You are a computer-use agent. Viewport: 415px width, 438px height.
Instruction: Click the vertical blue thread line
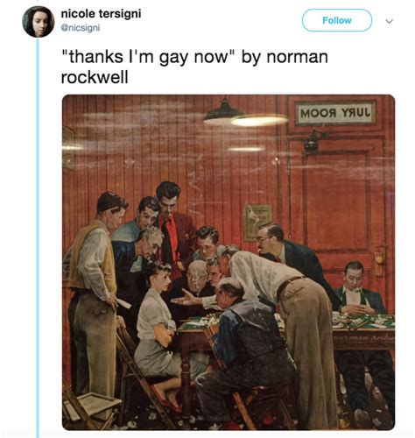click(38, 238)
